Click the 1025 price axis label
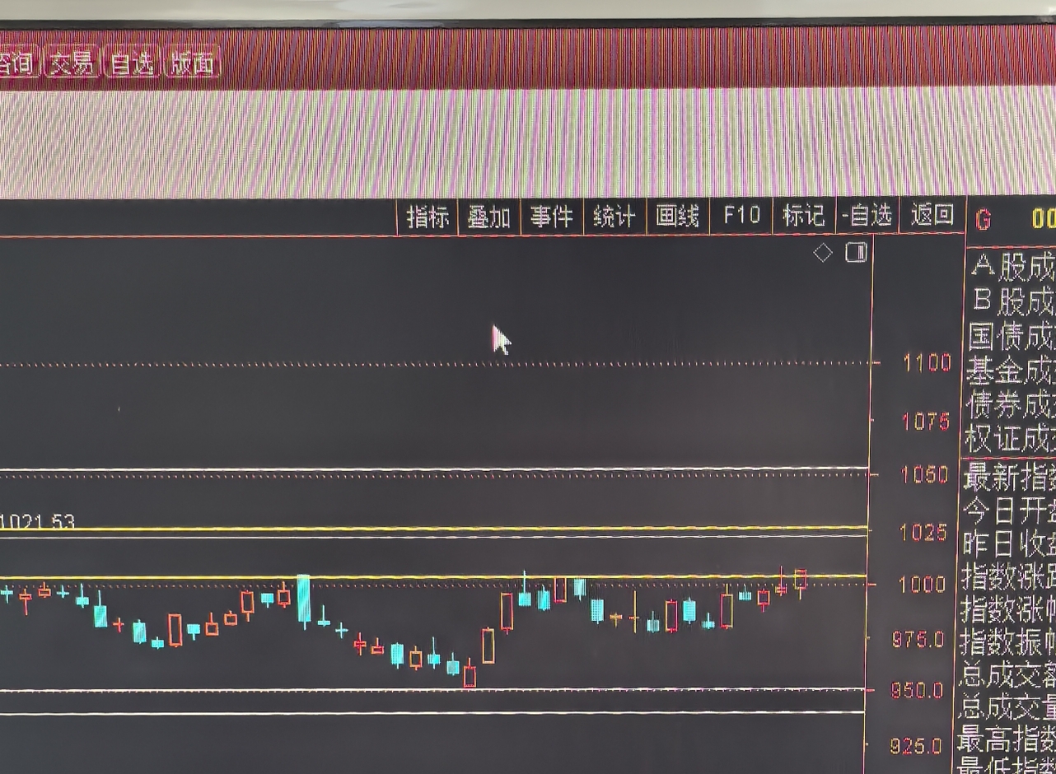 point(923,533)
